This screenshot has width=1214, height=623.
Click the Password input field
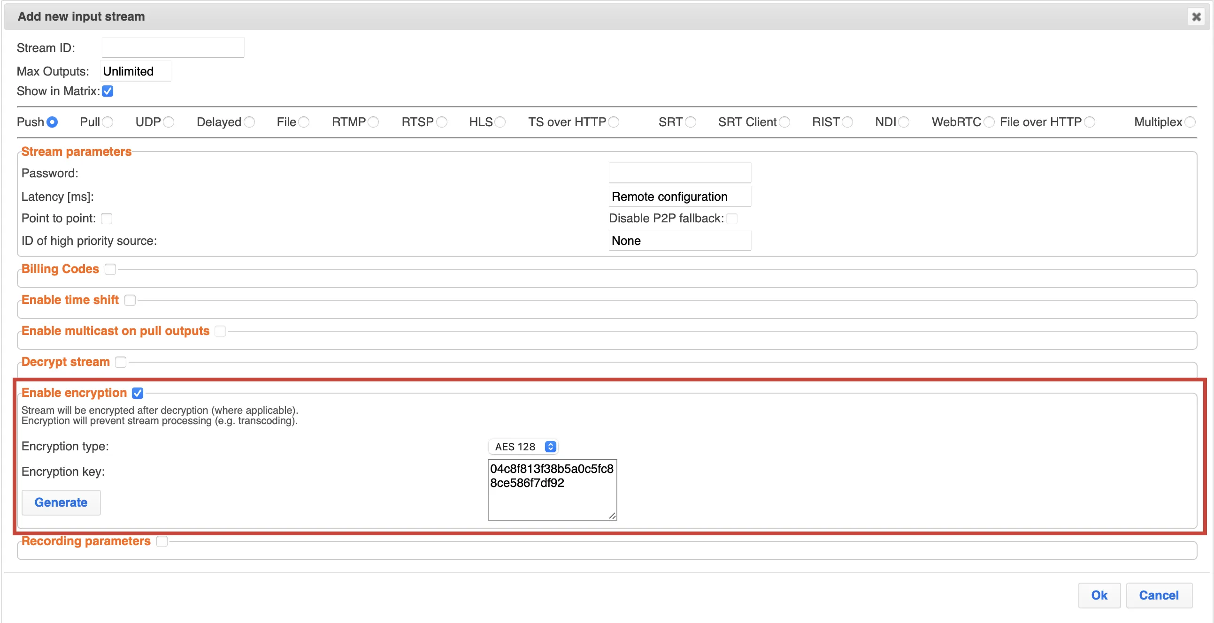click(x=680, y=173)
